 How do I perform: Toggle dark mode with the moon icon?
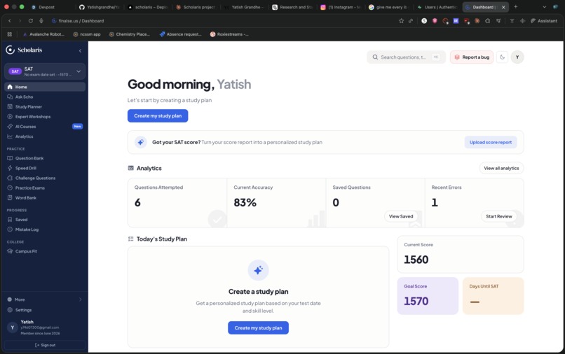click(503, 57)
